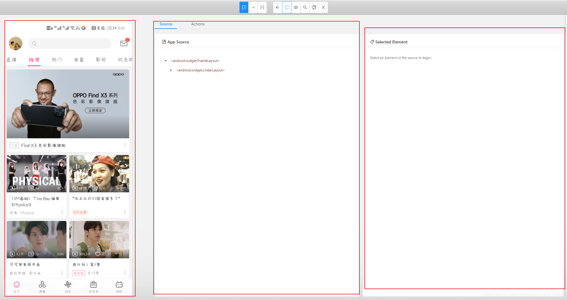Click the Tina Boo 编舞 Physical video title
This screenshot has width=567, height=300.
[35, 202]
